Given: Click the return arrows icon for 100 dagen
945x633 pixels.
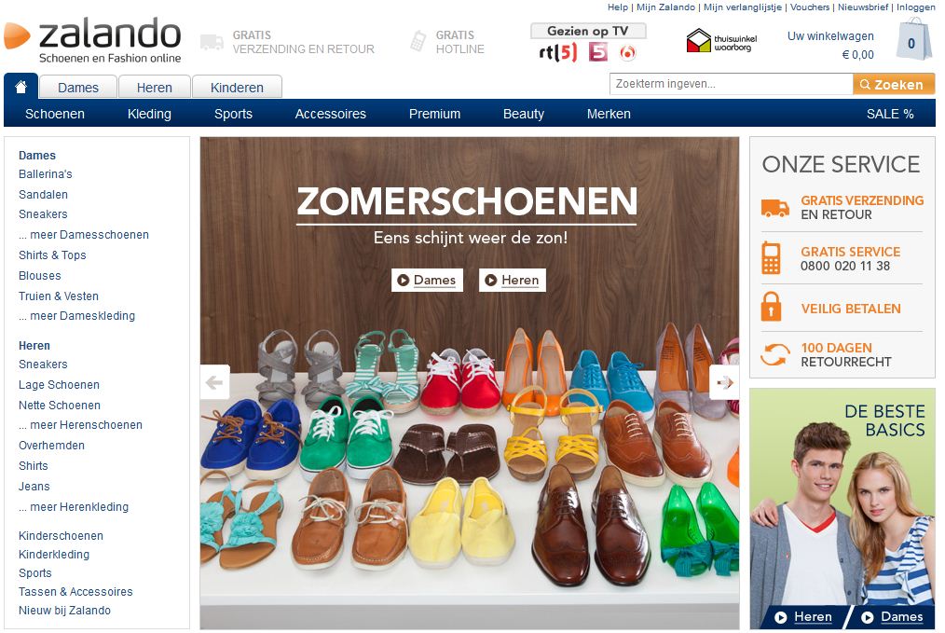Looking at the screenshot, I should click(774, 354).
